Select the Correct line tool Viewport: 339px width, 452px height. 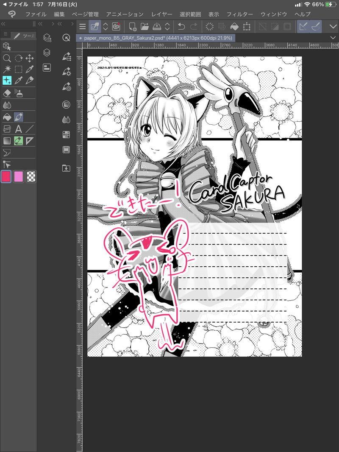pos(7,165)
